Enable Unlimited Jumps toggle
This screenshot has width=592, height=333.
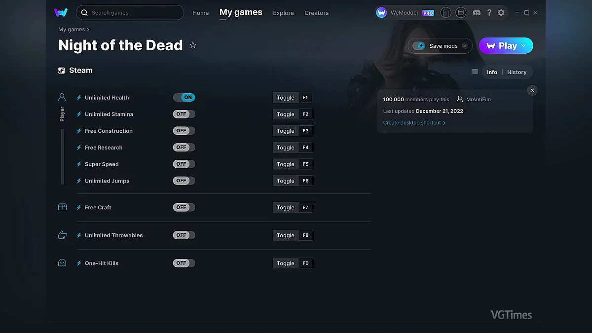tap(184, 181)
